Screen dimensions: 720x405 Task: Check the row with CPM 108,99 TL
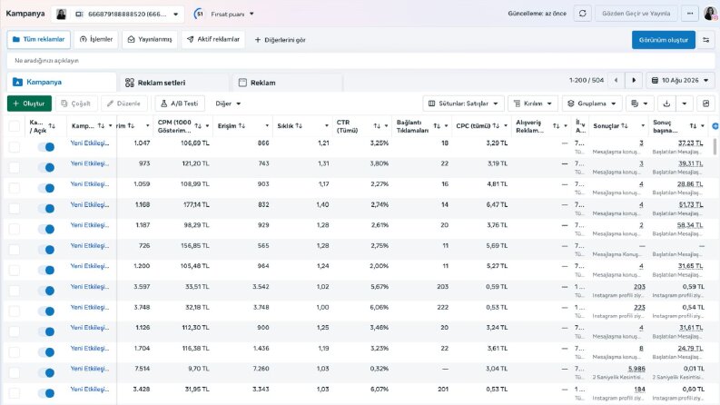click(x=15, y=188)
